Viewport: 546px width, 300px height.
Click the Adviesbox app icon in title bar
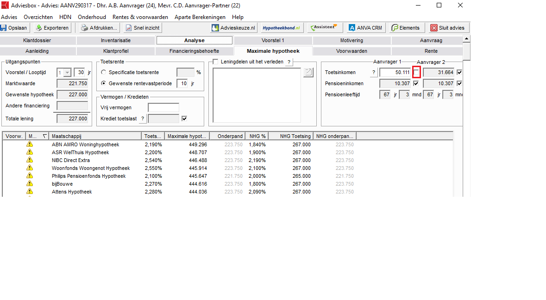pos(5,5)
